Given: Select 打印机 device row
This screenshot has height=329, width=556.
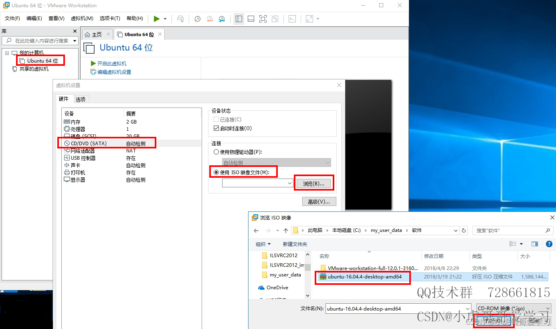Looking at the screenshot, I should (132, 173).
